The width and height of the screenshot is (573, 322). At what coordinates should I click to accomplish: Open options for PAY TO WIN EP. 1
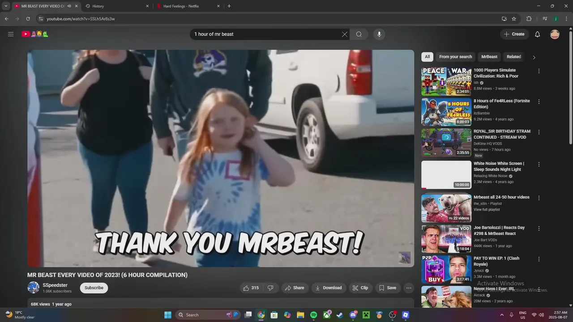pos(539,259)
